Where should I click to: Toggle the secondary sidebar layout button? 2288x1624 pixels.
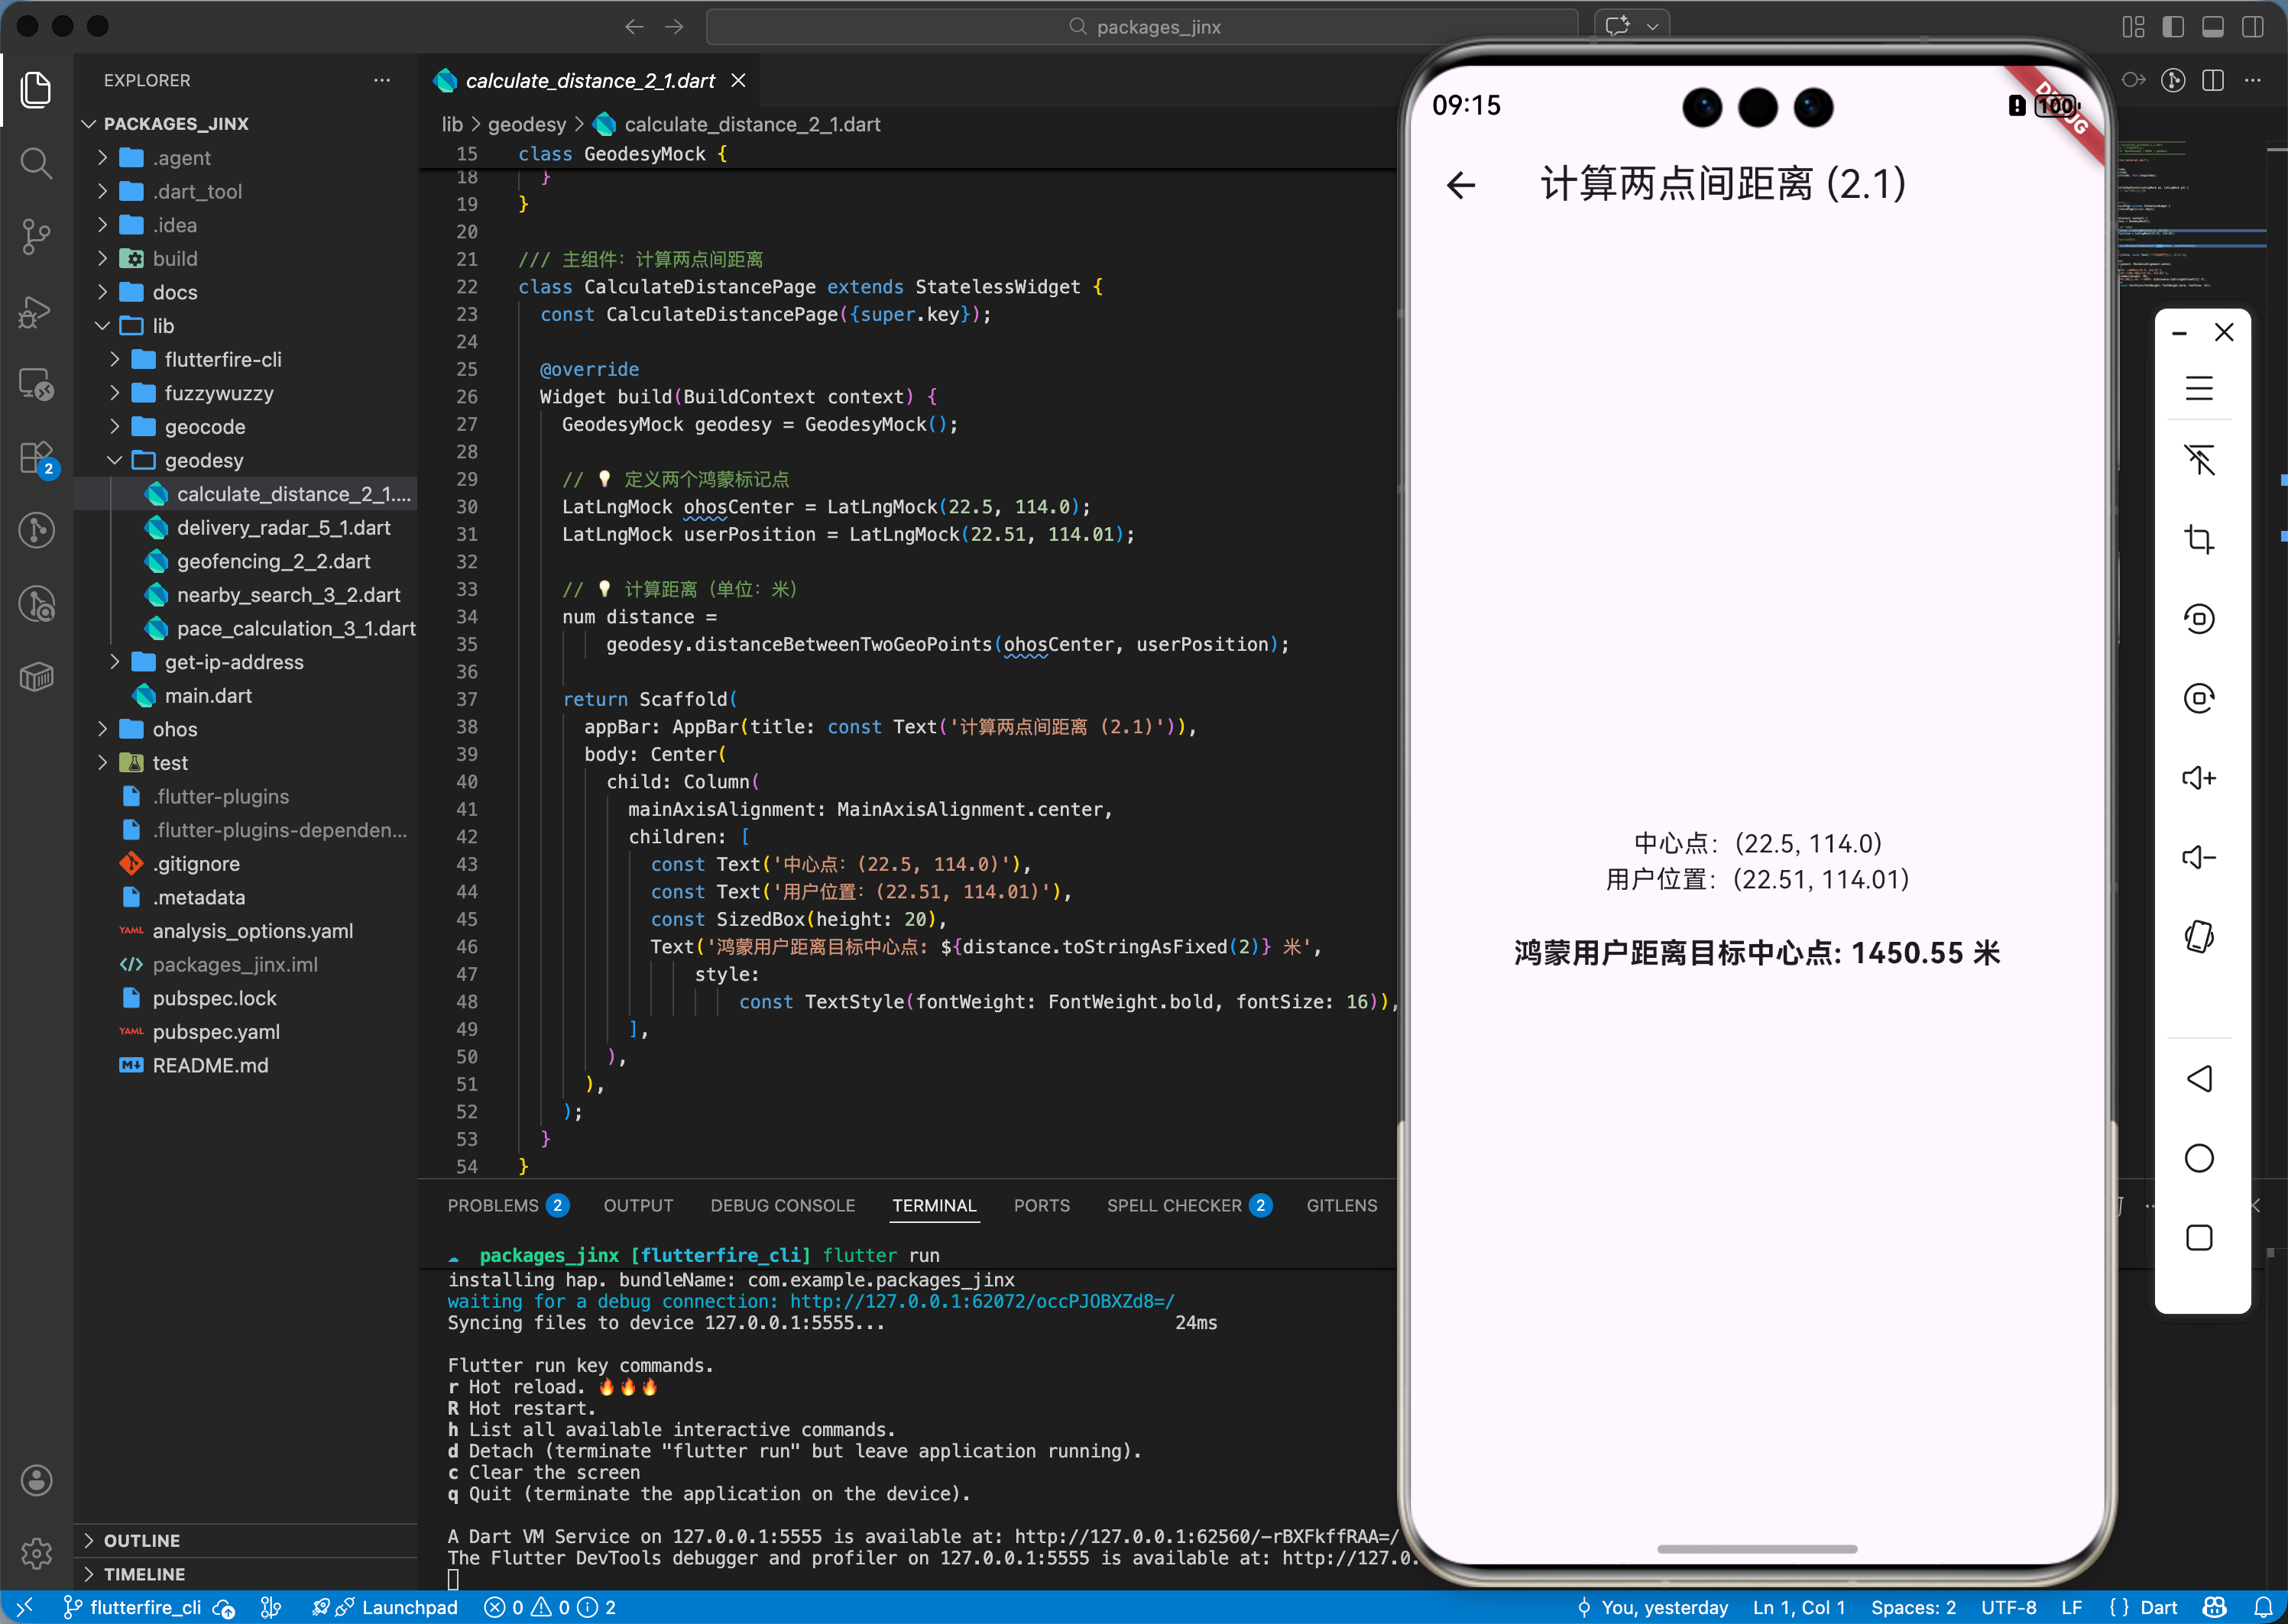2252,27
